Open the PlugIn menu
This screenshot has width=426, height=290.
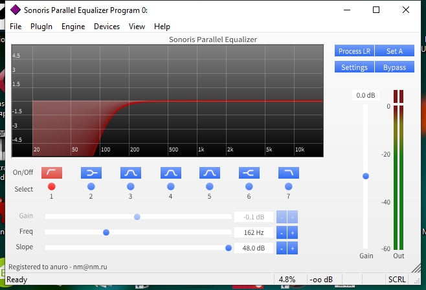click(x=41, y=27)
